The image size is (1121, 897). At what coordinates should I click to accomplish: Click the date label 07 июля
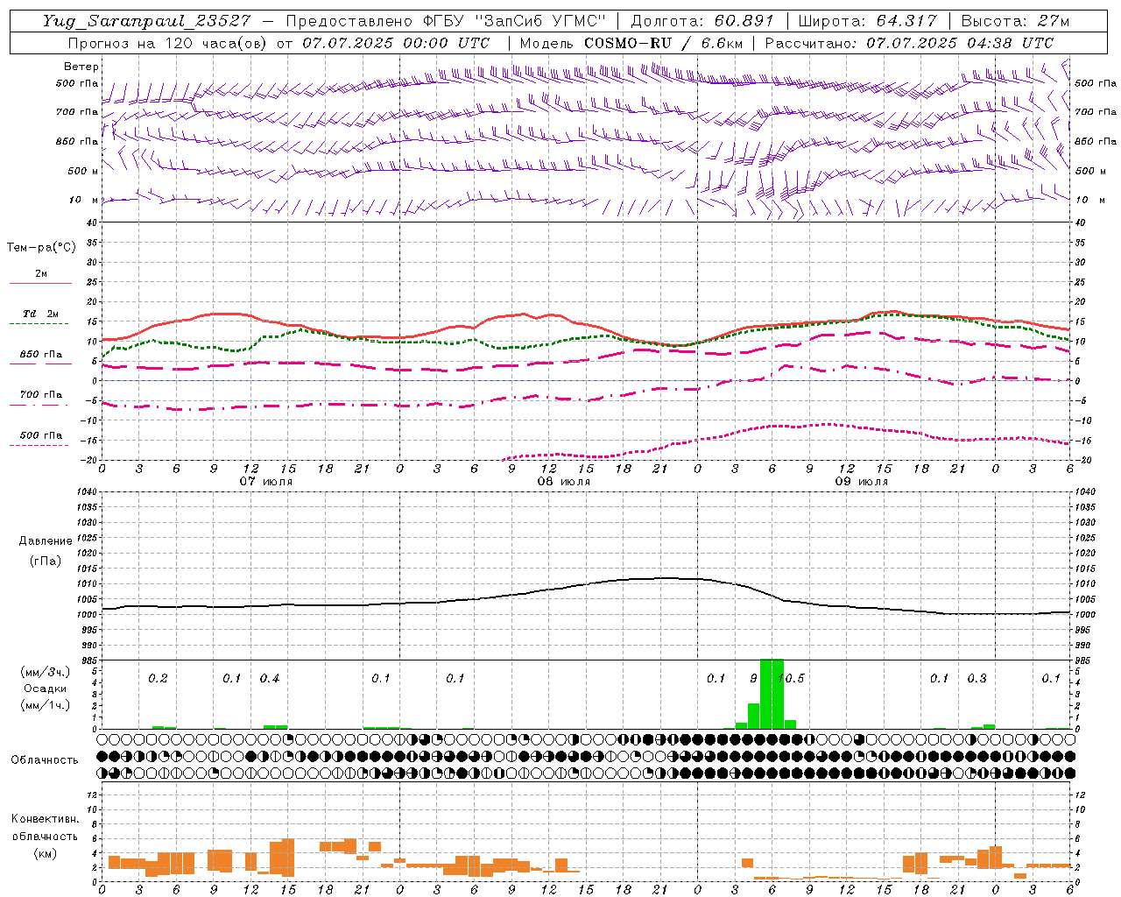point(266,481)
